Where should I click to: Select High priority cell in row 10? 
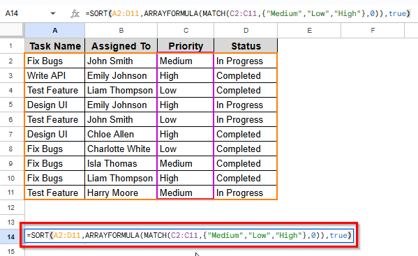(x=186, y=178)
